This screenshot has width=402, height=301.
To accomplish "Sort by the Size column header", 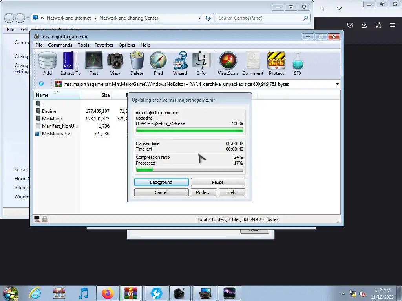I will tap(96, 95).
